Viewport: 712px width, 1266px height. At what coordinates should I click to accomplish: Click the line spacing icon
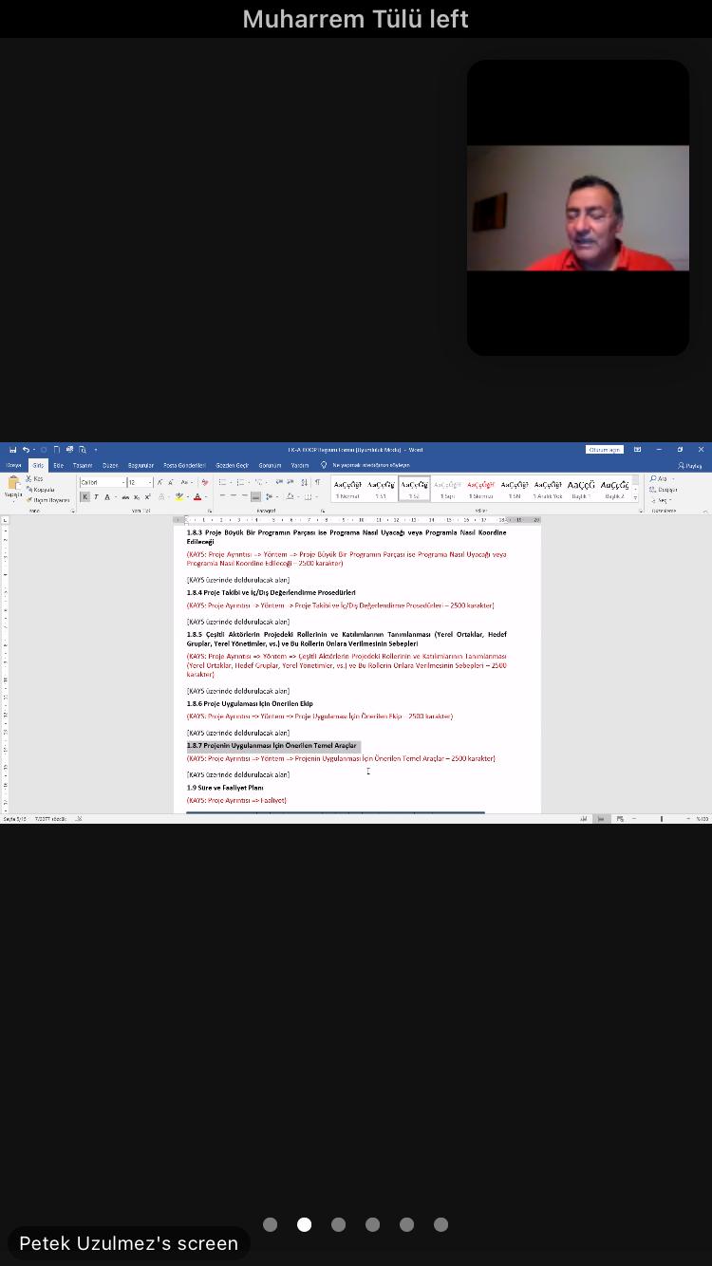click(x=271, y=496)
